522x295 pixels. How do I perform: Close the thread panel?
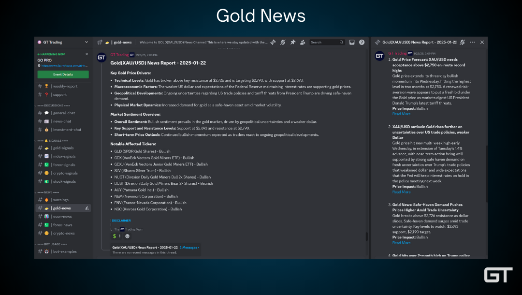(482, 42)
